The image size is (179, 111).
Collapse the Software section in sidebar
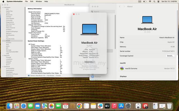[3, 67]
